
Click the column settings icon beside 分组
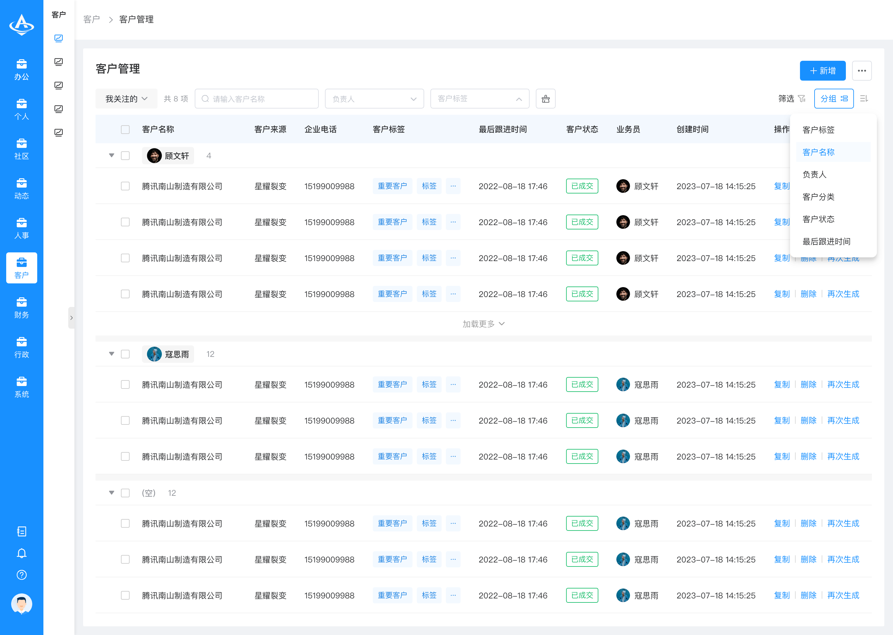point(864,99)
